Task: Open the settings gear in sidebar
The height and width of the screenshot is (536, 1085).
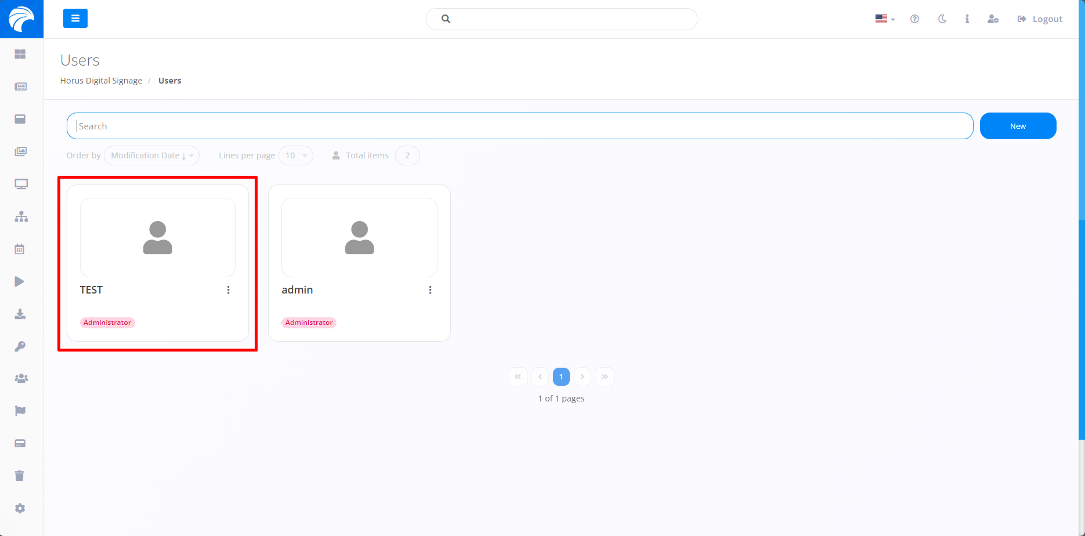Action: [x=21, y=508]
